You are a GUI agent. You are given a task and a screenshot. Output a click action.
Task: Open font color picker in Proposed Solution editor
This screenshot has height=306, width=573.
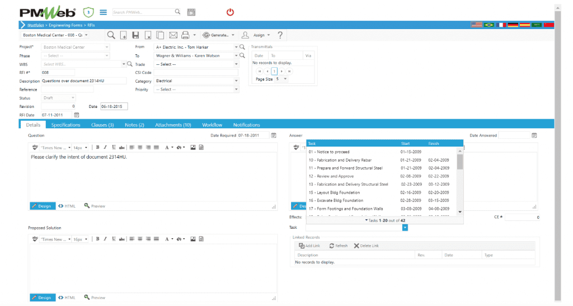point(168,239)
